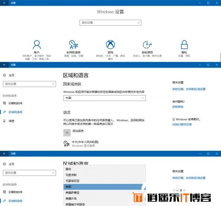Choose 曼岛 in the open country list
Image resolution: width=221 pixels, height=206 pixels.
click(x=104, y=169)
